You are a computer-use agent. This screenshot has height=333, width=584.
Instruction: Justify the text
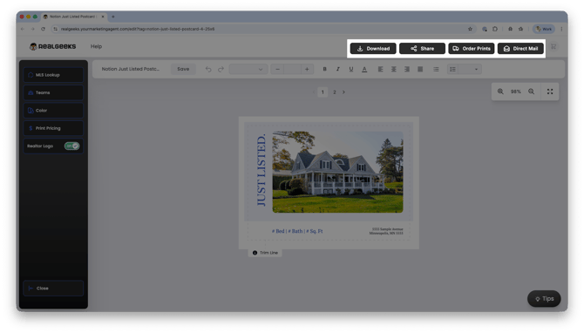click(420, 69)
